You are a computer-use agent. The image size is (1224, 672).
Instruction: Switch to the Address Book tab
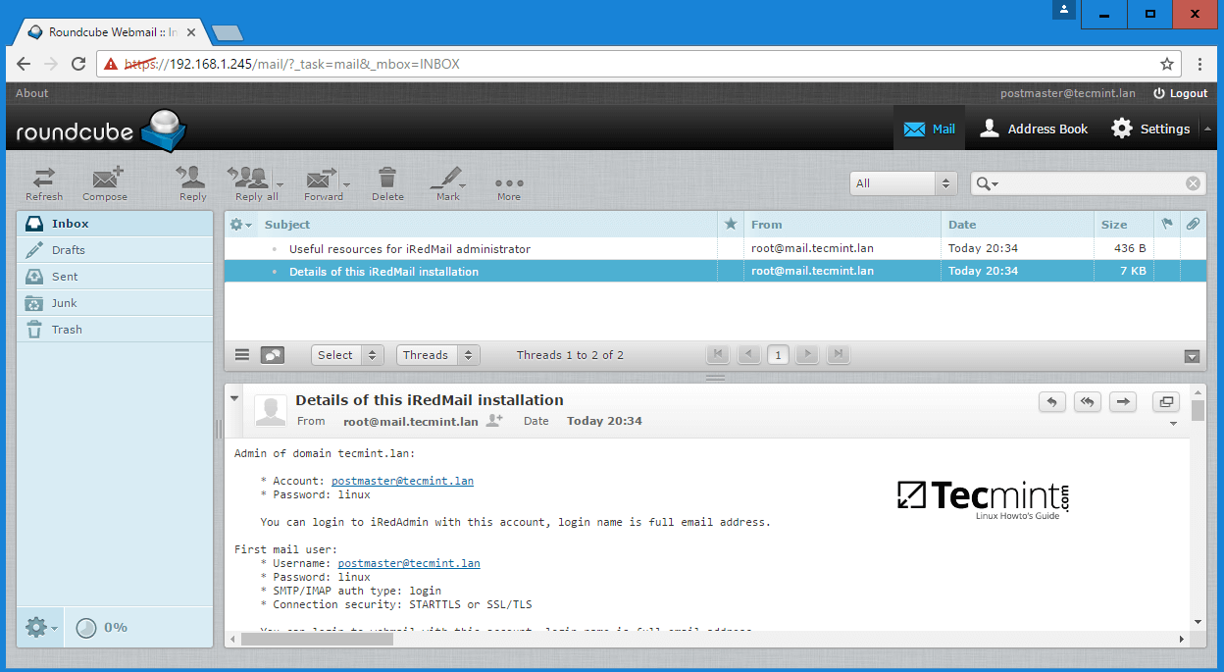pos(1033,128)
